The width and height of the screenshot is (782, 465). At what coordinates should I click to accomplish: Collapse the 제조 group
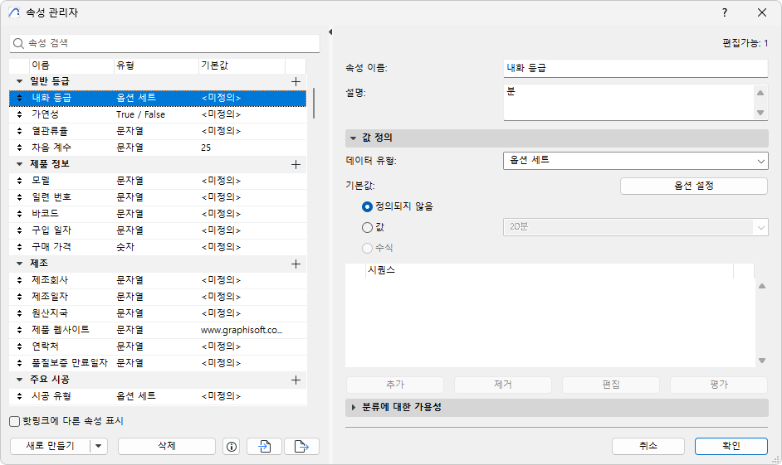coord(19,264)
